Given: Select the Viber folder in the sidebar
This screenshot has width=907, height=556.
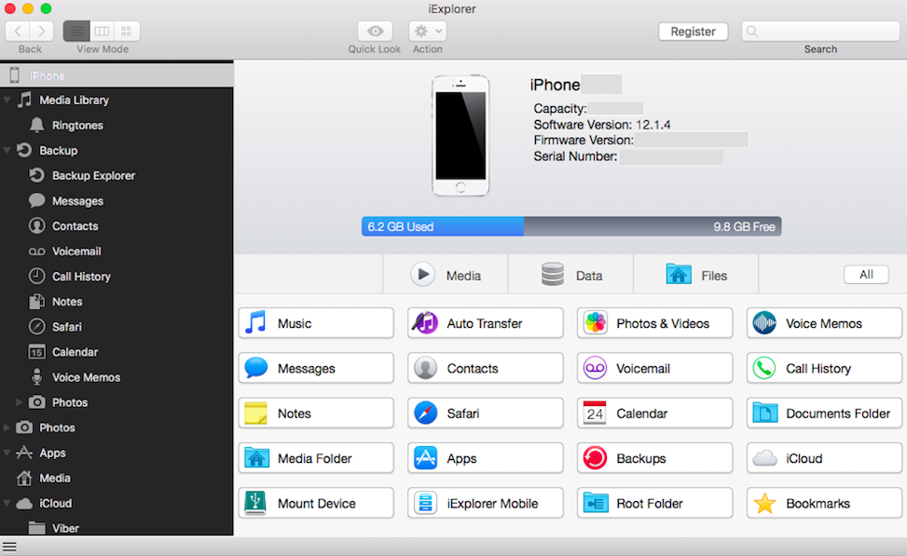Looking at the screenshot, I should coord(117,528).
